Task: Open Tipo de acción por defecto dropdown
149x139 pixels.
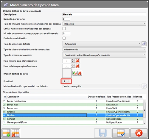Action: (x=102, y=44)
